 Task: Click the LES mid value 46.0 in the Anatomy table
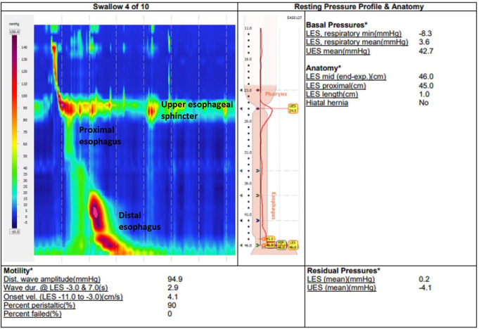coord(426,77)
